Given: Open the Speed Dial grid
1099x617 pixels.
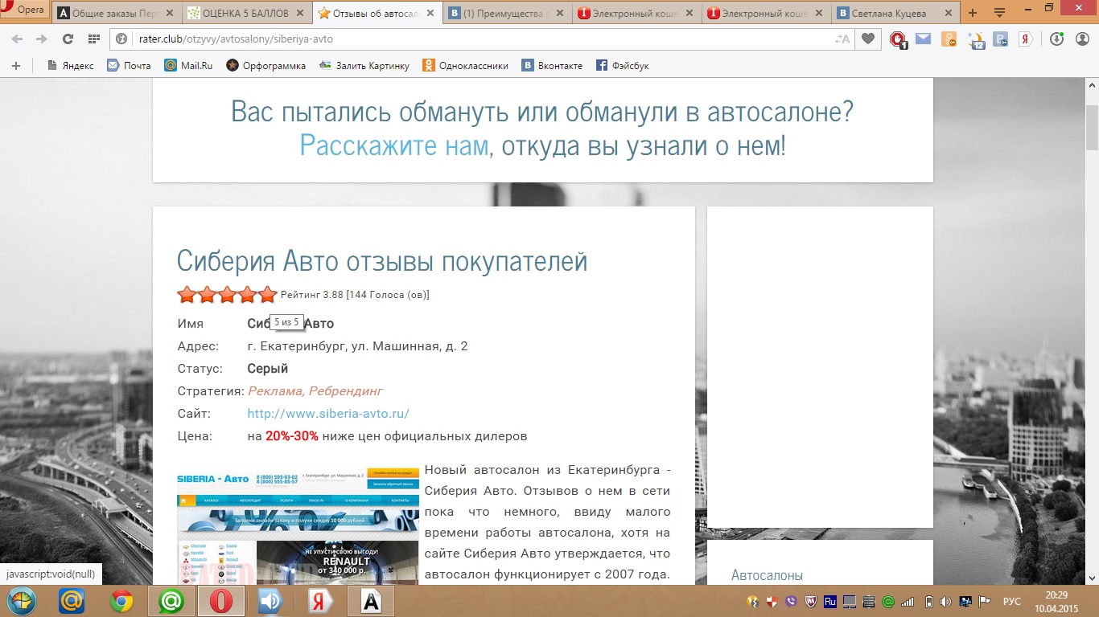Looking at the screenshot, I should coord(93,39).
